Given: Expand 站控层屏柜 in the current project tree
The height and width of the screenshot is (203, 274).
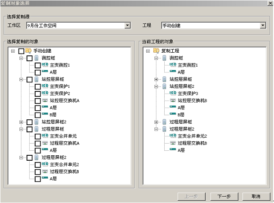Looking at the screenshot, I should tap(156, 79).
